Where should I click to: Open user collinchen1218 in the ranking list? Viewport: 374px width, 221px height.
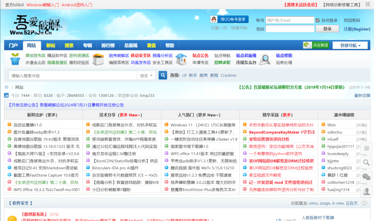(341, 182)
